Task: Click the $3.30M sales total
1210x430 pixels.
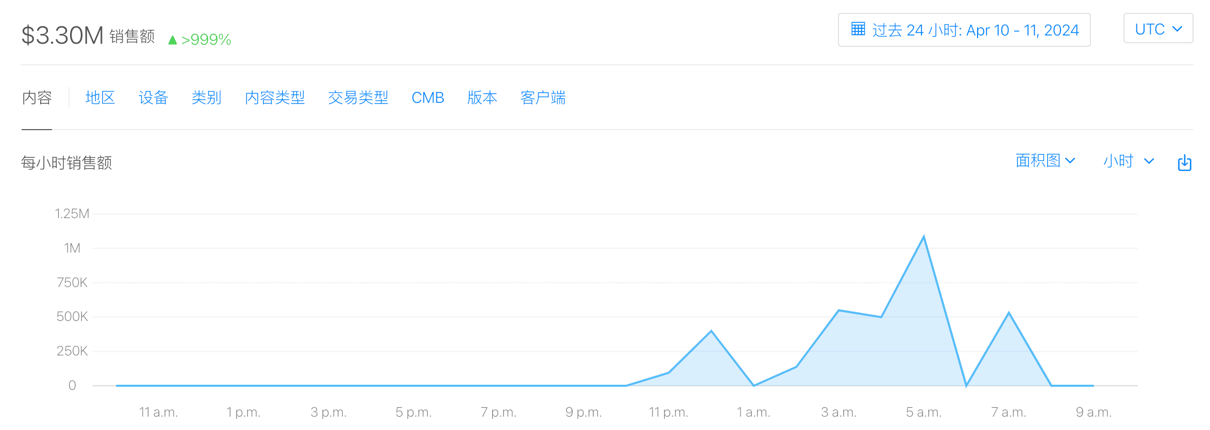Action: click(x=62, y=35)
